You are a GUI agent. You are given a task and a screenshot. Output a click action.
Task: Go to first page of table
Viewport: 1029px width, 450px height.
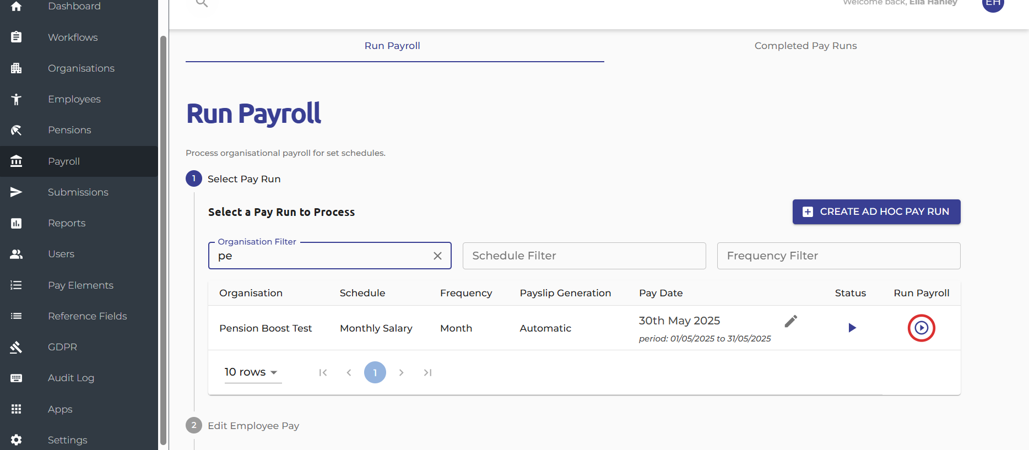323,372
